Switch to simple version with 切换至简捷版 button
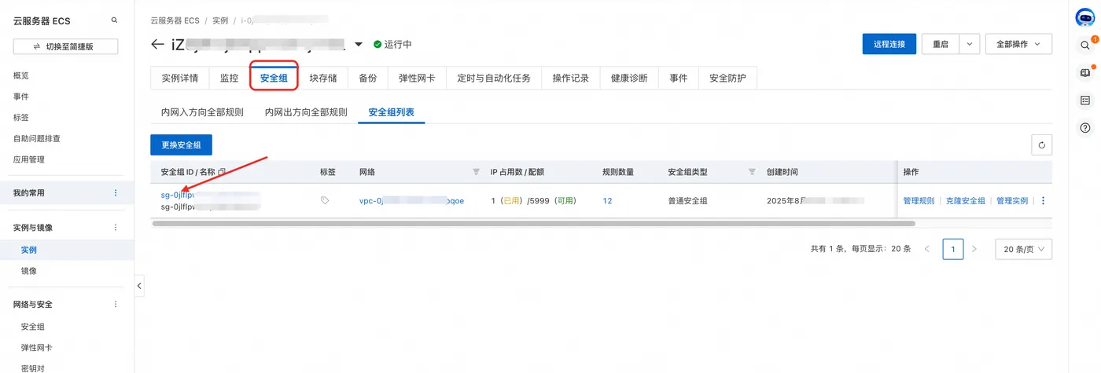The width and height of the screenshot is (1101, 373). (65, 47)
